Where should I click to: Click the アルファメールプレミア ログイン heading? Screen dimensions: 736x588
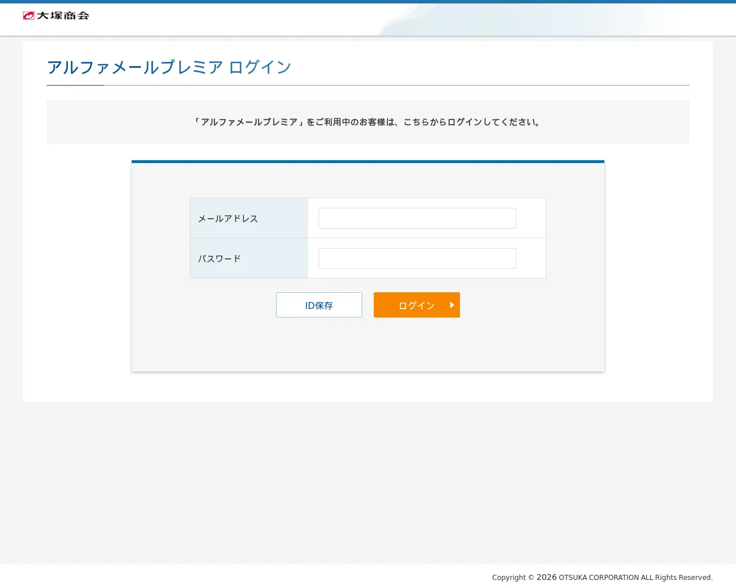tap(169, 67)
